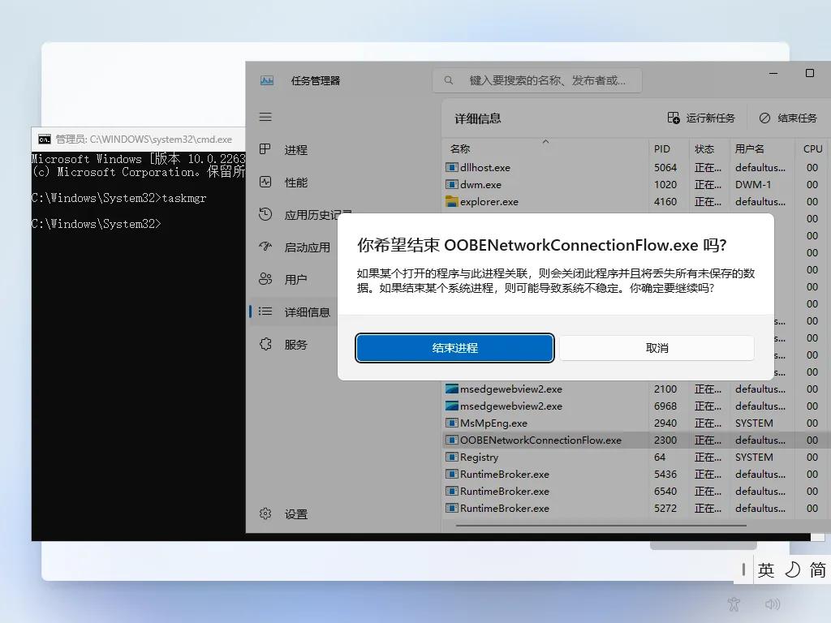Click the explorer.exe folder icon
Image resolution: width=831 pixels, height=623 pixels.
pyautogui.click(x=451, y=201)
